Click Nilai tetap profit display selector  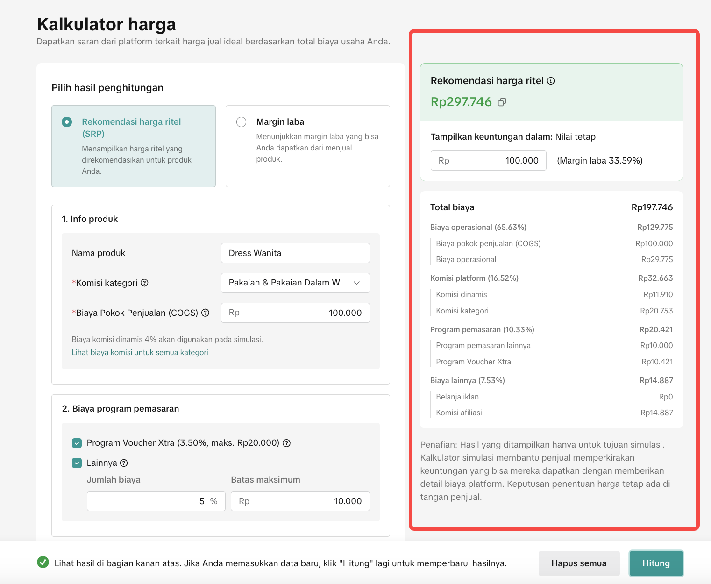[x=575, y=137]
